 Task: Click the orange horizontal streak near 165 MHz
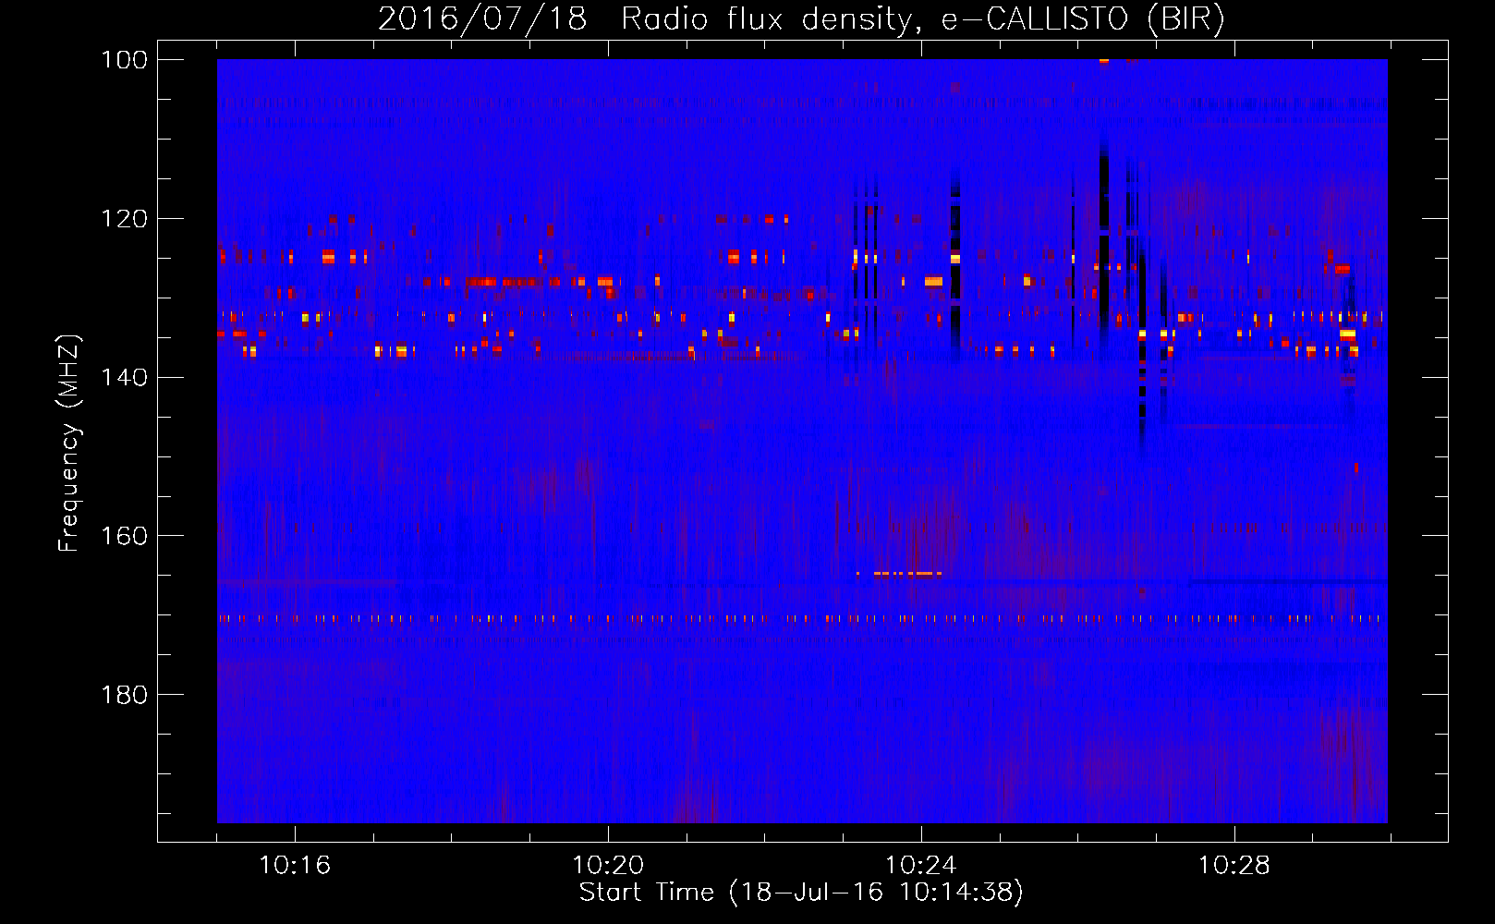tap(900, 574)
